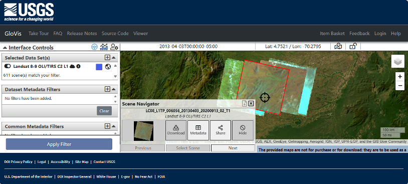Share the selected scene
Viewport: 408px width, 184px height.
(221, 130)
